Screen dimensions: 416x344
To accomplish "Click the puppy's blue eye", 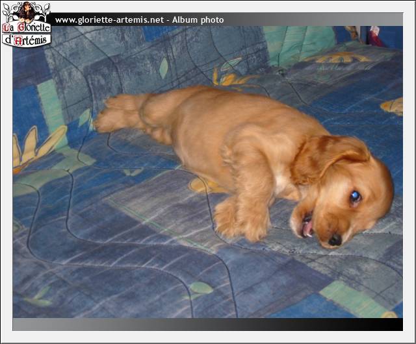I will tap(355, 197).
